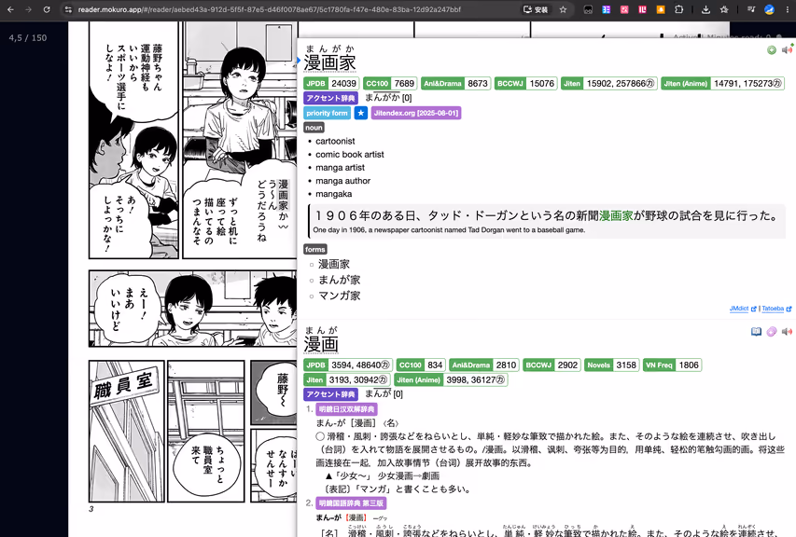Image resolution: width=796 pixels, height=537 pixels.
Task: Open the Tatoeba source link
Action: (773, 309)
